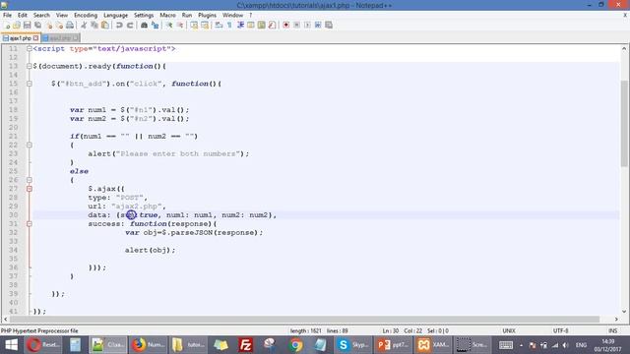Viewport: 630px width, 354px height.
Task: Click Run macro multiple times icon
Action: [x=318, y=26]
